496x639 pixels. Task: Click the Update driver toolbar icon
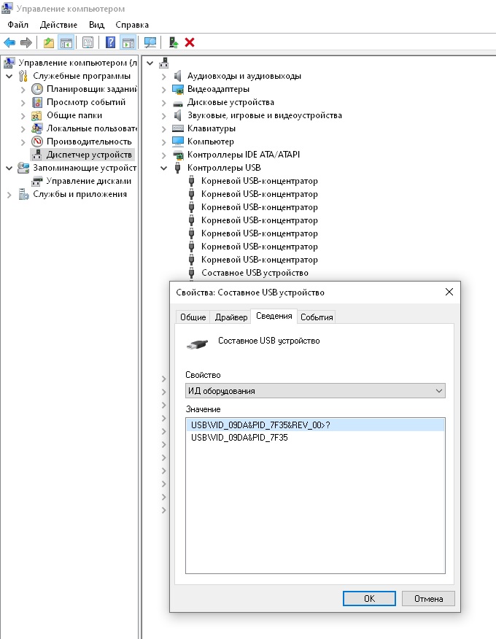pos(174,42)
